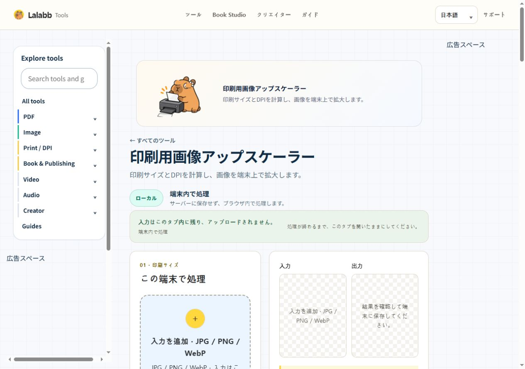This screenshot has height=369, width=525.
Task: Open the 日本語 language dropdown
Action: pos(456,15)
